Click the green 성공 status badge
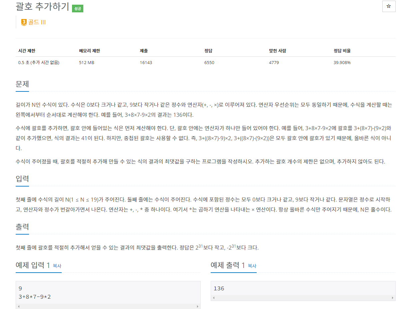The height and width of the screenshot is (309, 410). tap(78, 9)
